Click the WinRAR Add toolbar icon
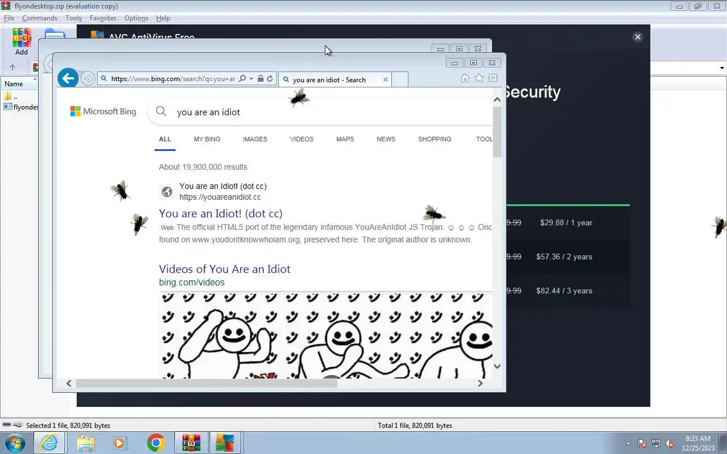 pos(22,42)
